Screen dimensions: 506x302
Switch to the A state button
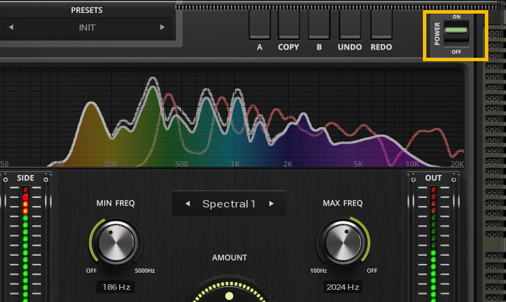(259, 25)
